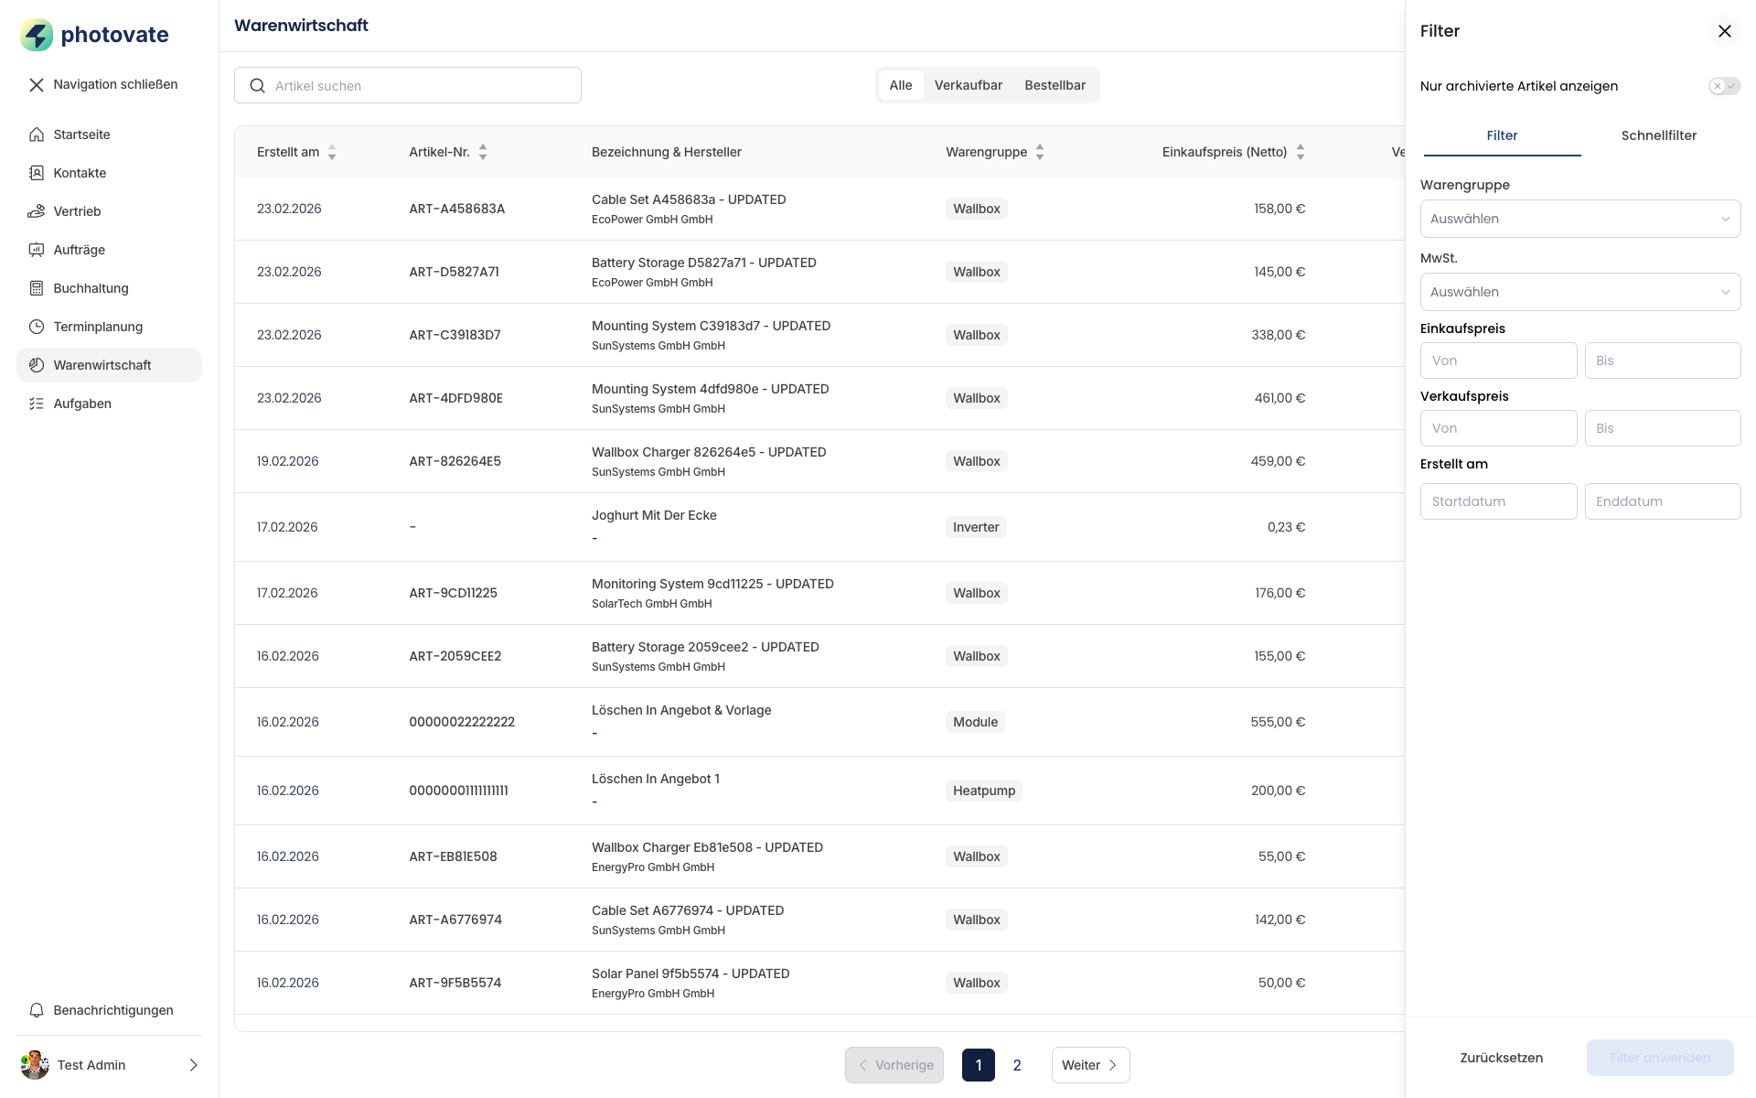Click the Aufgaben checklist icon
The width and height of the screenshot is (1756, 1098).
[x=37, y=404]
